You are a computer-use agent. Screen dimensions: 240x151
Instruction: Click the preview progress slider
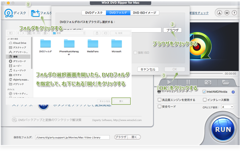pyautogui.click(x=206, y=74)
